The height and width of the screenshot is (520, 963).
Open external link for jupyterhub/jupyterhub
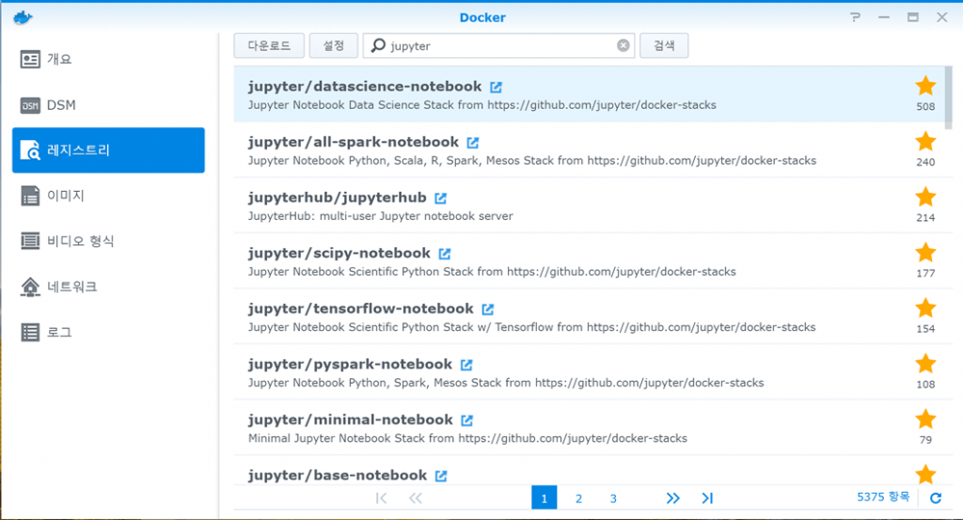tap(440, 198)
